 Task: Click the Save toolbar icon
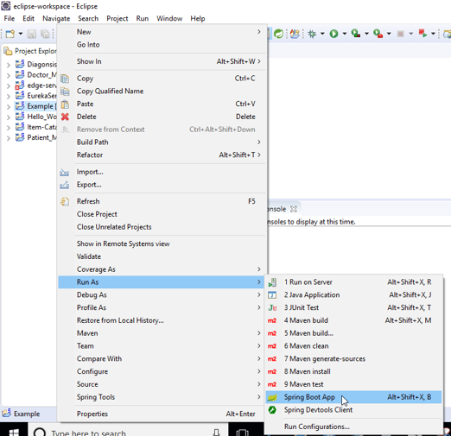32,34
